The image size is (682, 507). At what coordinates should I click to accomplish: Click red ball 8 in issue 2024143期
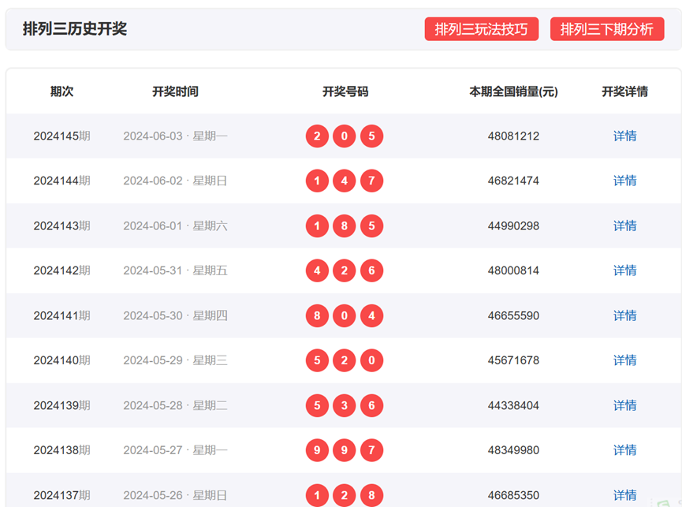[x=345, y=226]
